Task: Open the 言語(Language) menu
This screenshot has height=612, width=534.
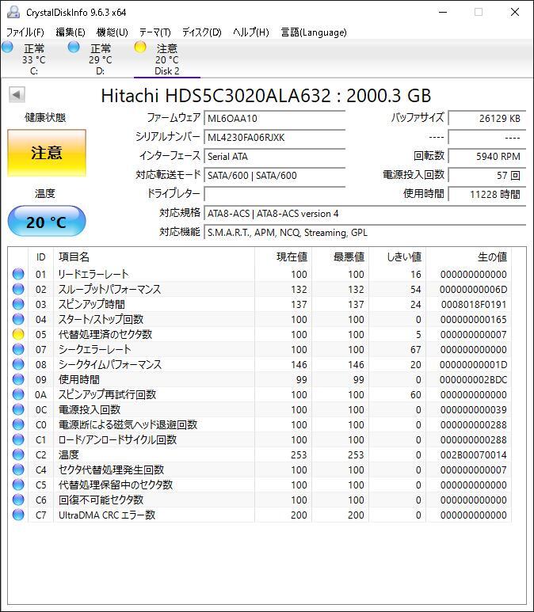Action: tap(314, 32)
